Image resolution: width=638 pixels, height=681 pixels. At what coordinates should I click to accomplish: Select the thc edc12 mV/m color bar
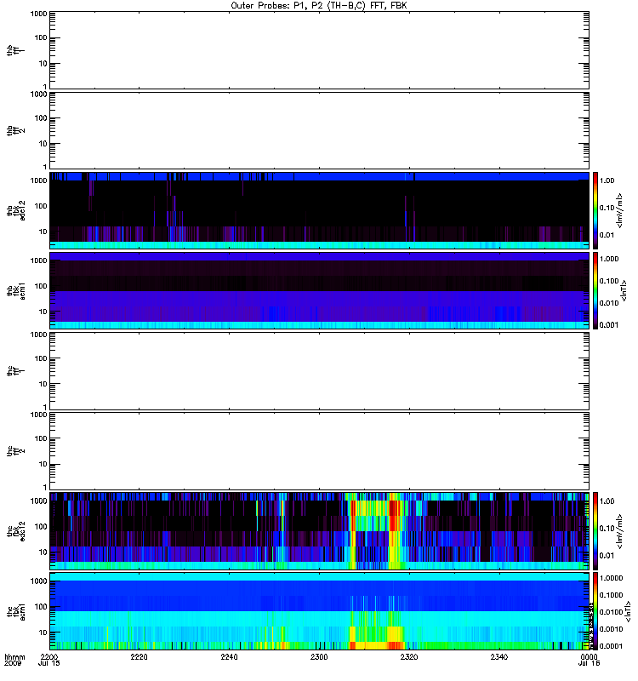(x=595, y=530)
